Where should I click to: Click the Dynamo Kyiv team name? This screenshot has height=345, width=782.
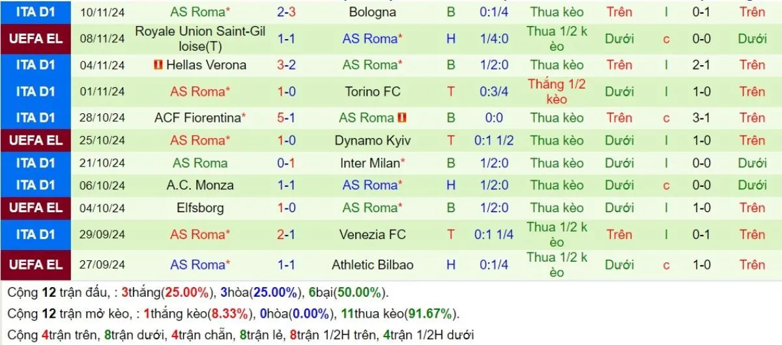tap(373, 141)
